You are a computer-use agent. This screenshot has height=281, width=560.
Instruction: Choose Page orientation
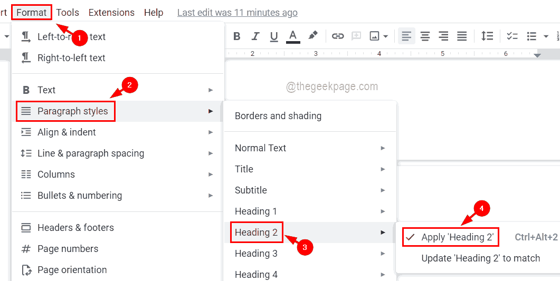(x=118, y=269)
